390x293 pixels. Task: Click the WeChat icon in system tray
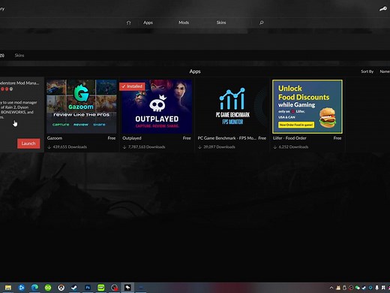click(x=358, y=288)
